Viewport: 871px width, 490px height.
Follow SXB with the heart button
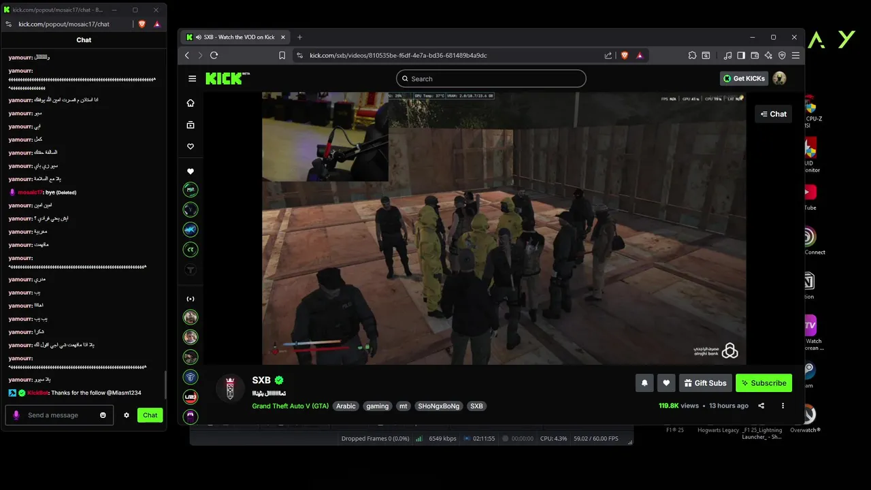(x=666, y=383)
